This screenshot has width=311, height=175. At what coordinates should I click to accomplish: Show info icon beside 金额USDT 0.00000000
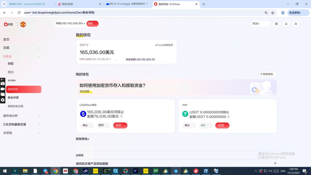click(229, 117)
